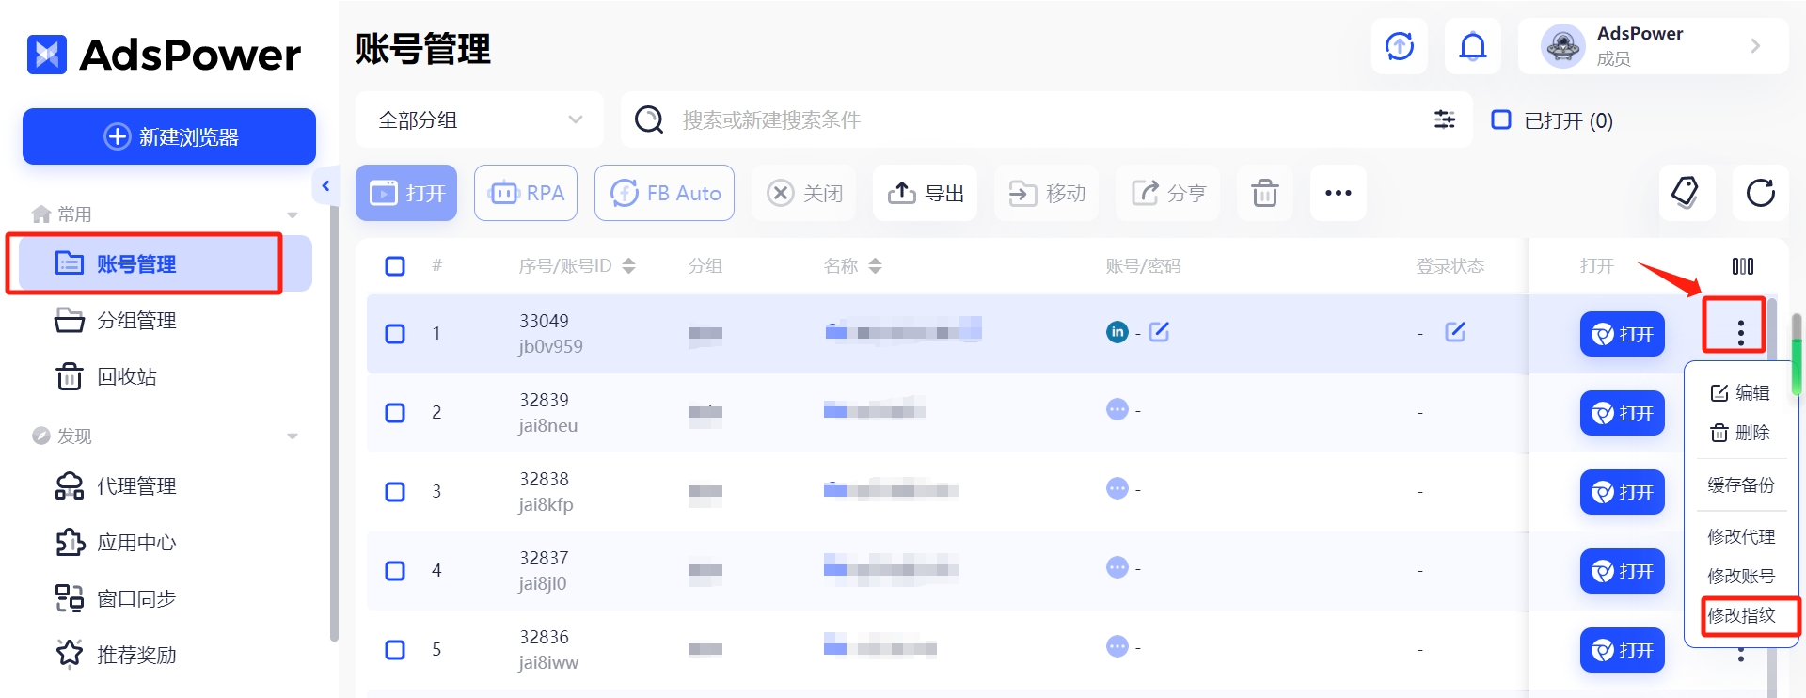Check the box for row 32836
Screen dimensions: 1806x698
click(395, 650)
